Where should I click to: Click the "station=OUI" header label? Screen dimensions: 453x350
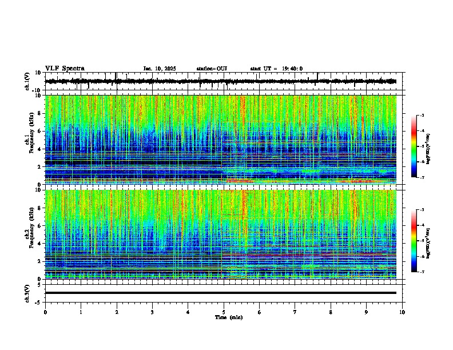[212, 69]
